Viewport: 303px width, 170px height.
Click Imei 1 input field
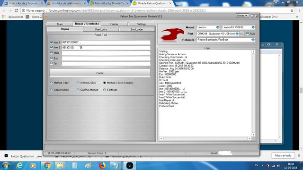pyautogui.click(x=106, y=42)
